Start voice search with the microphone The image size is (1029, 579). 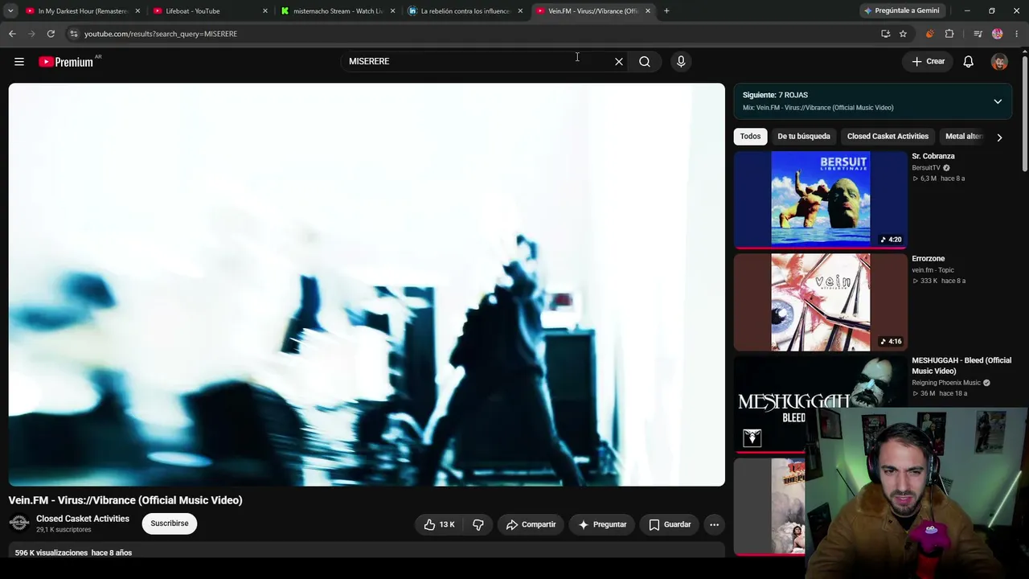pos(681,61)
